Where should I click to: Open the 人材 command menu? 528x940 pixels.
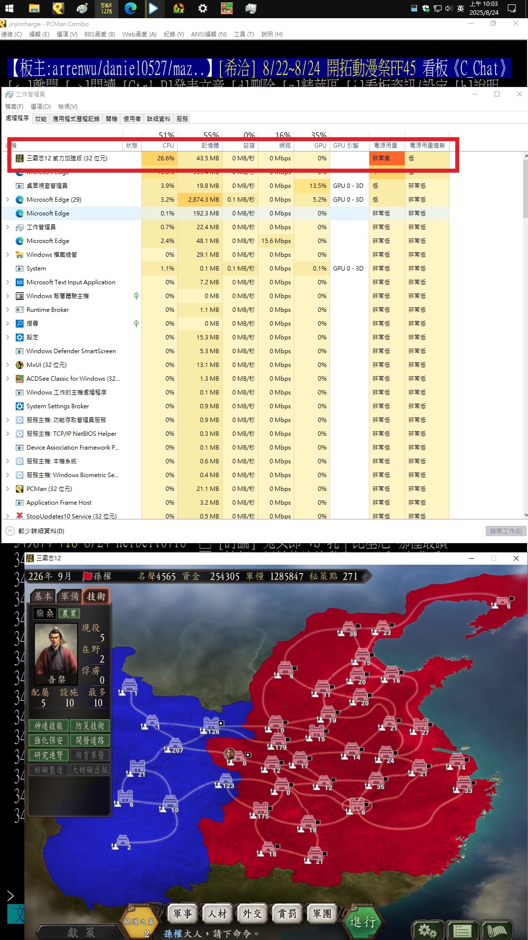pos(217,913)
